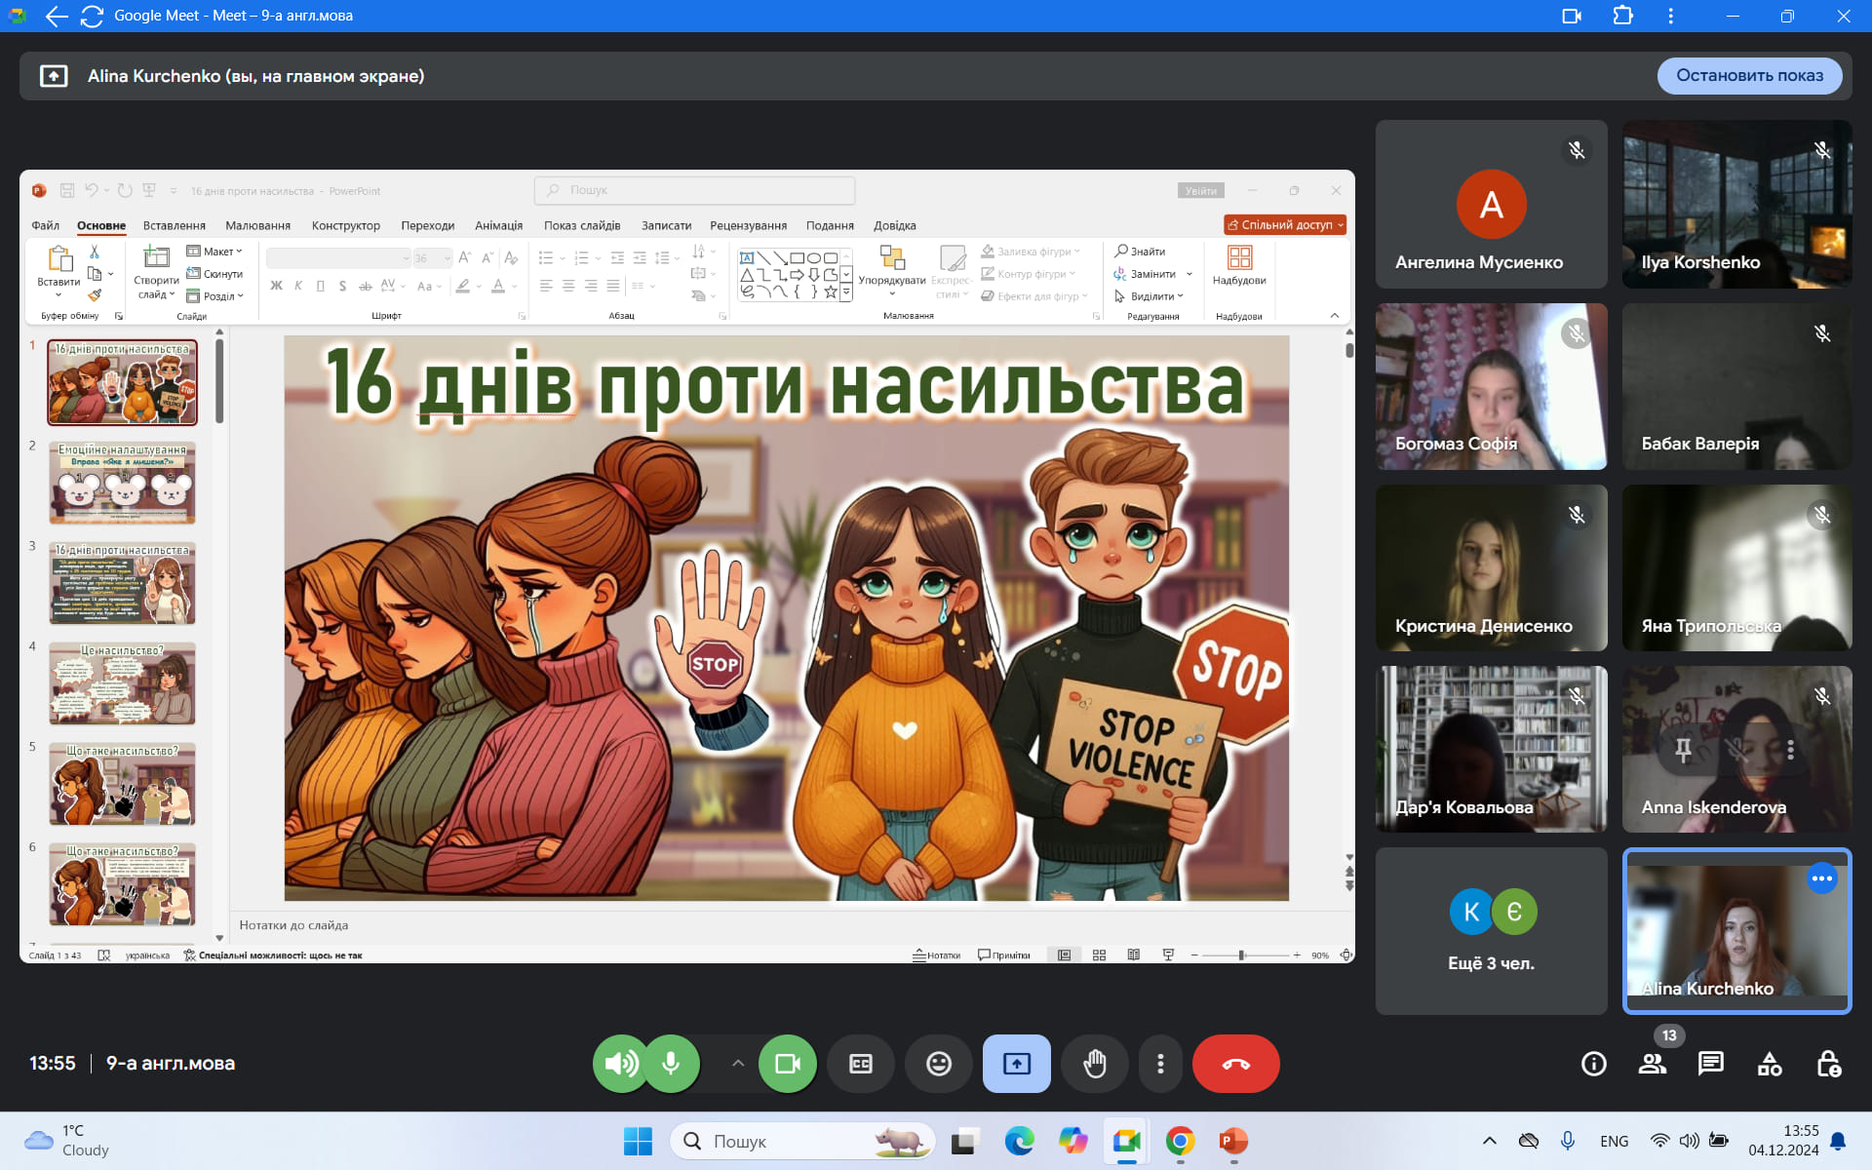Click Скинути reset slide button
The width and height of the screenshot is (1872, 1170).
tap(215, 274)
